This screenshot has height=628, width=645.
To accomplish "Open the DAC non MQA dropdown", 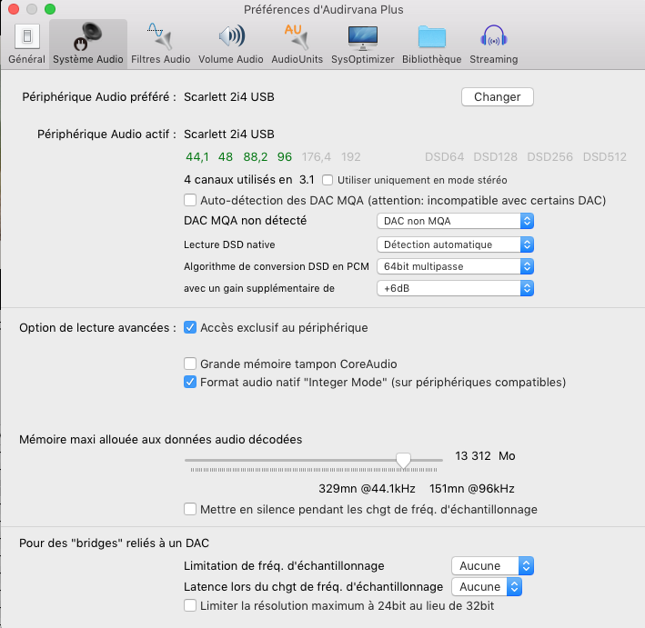I will click(456, 221).
